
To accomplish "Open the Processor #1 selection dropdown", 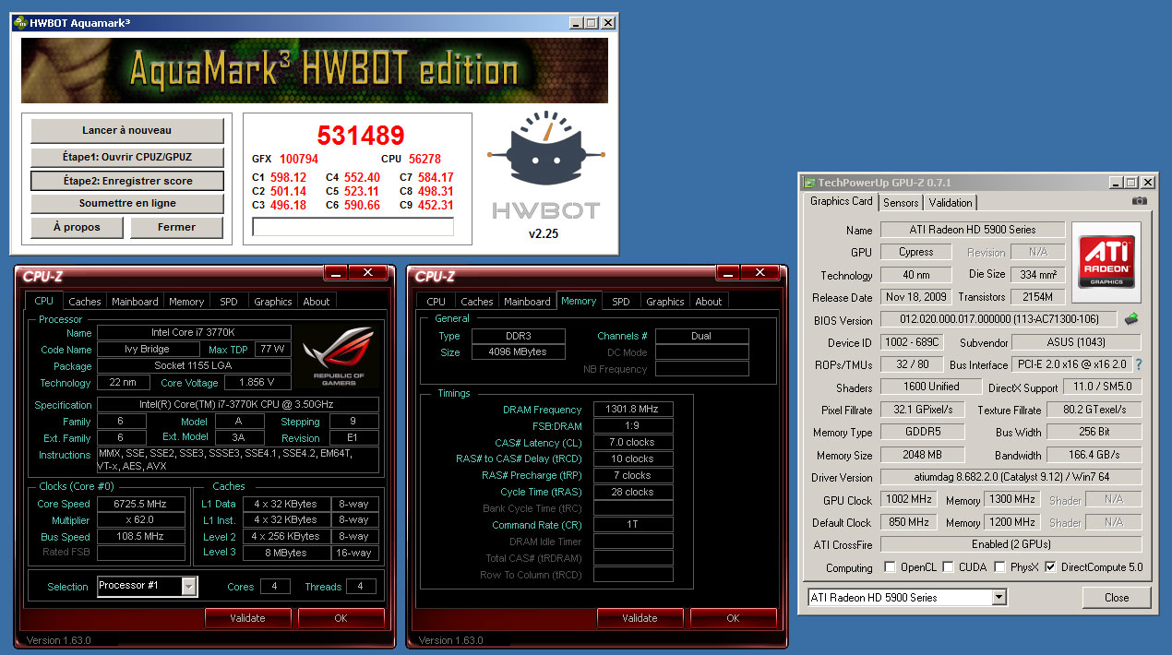I will pos(189,586).
